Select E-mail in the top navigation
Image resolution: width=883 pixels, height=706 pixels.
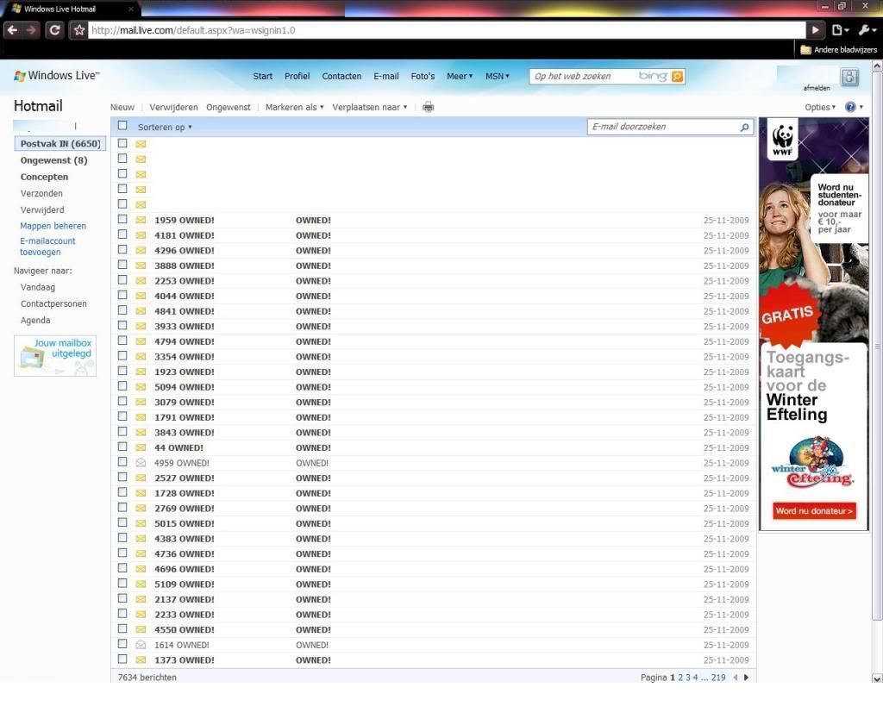coord(385,76)
